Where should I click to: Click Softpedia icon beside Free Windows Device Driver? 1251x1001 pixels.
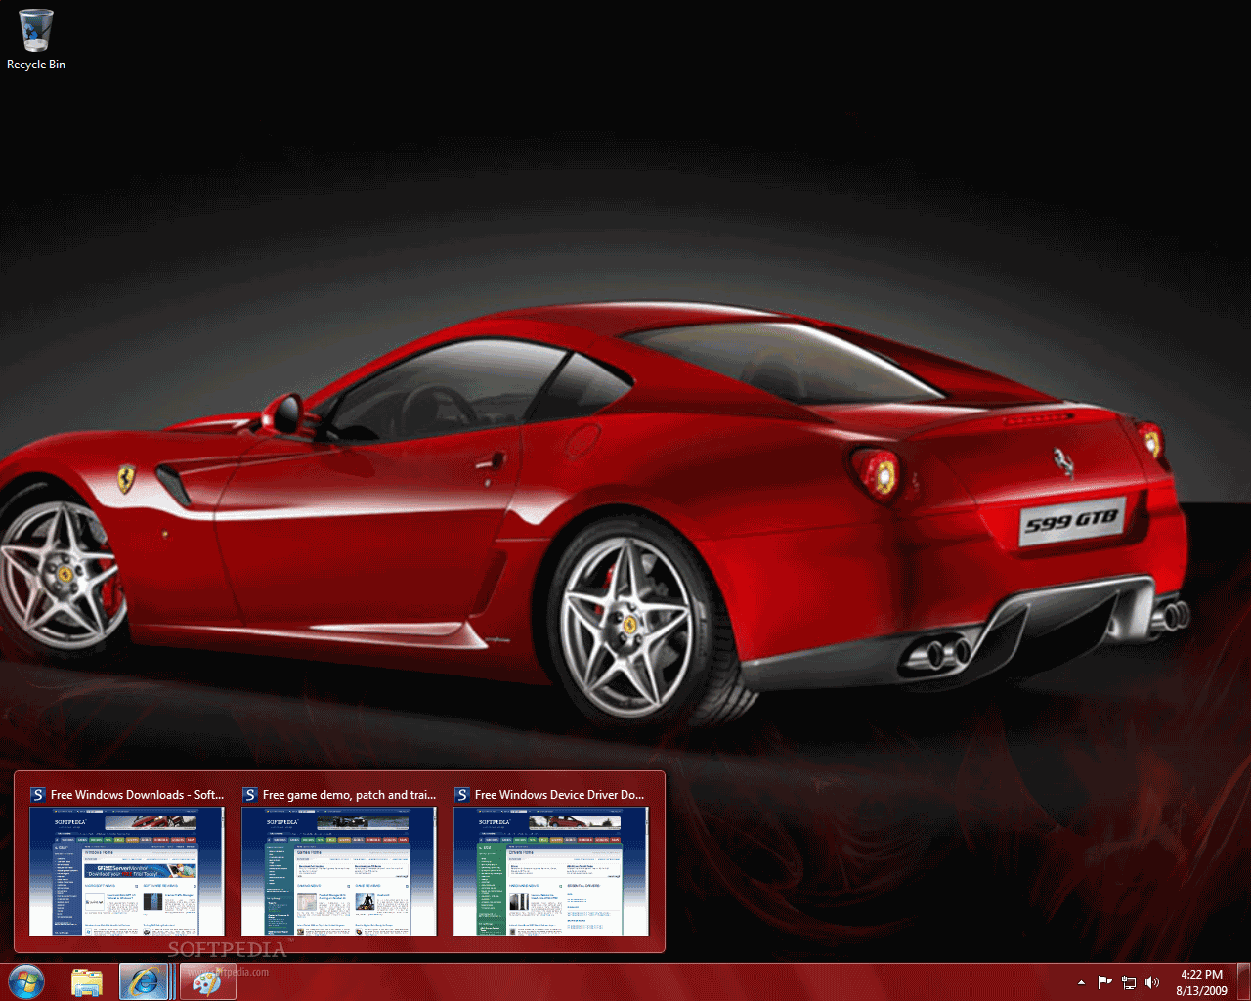click(x=462, y=795)
